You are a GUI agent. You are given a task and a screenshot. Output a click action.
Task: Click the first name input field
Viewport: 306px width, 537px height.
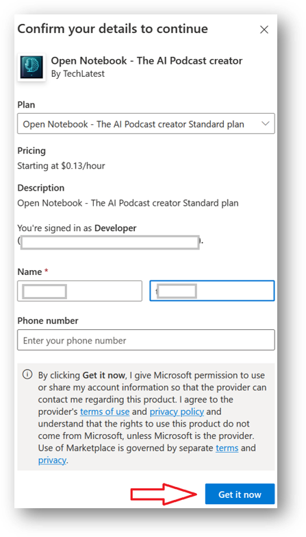79,291
